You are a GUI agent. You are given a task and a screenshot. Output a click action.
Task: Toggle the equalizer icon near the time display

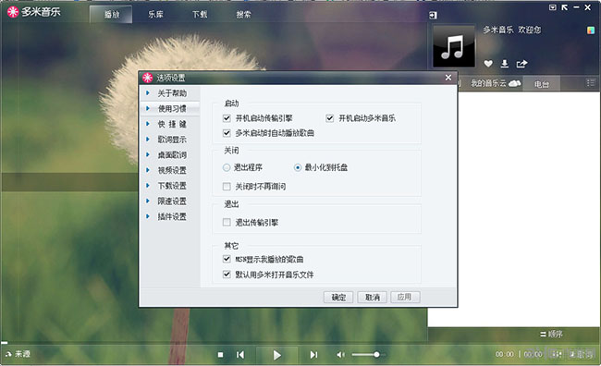pyautogui.click(x=557, y=354)
